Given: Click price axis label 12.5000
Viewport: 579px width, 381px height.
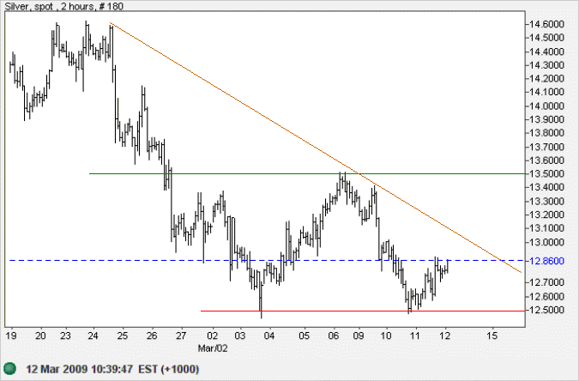Looking at the screenshot, I should [547, 310].
